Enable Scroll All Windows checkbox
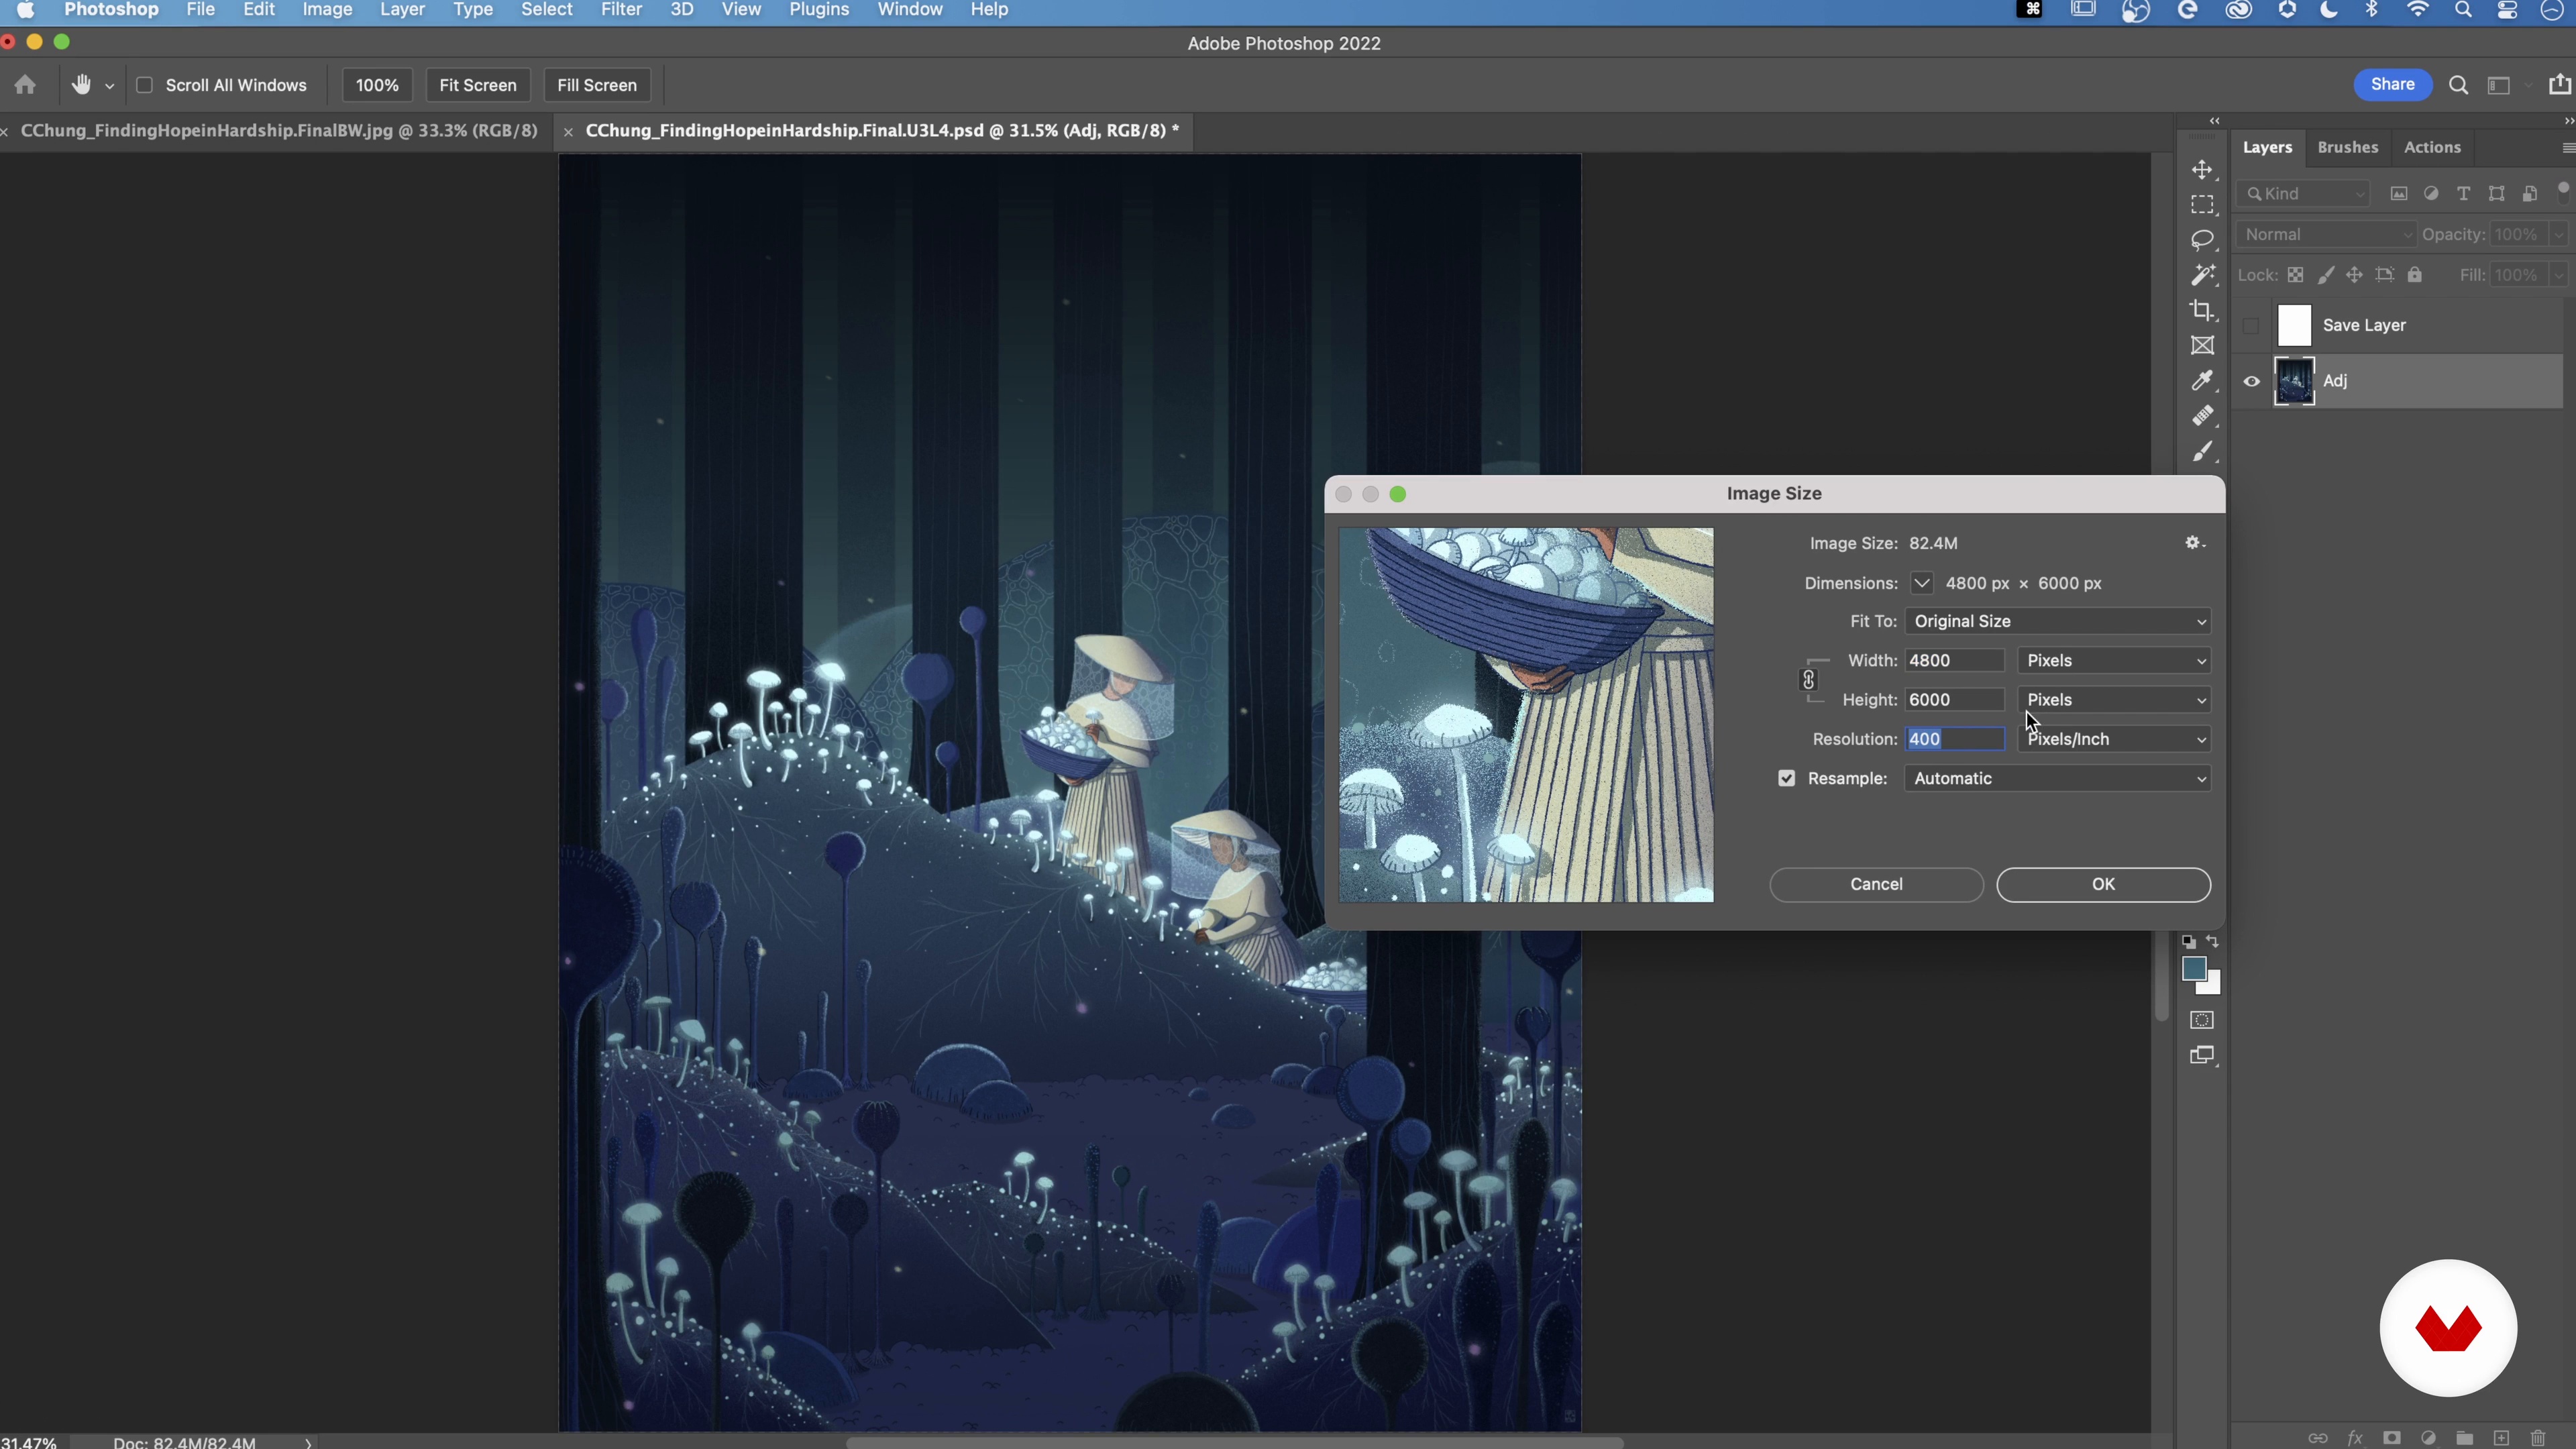The height and width of the screenshot is (1449, 2576). 144,85
